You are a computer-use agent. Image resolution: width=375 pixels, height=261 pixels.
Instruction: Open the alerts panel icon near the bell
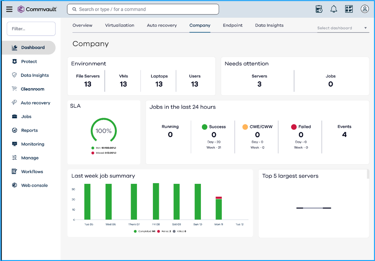[349, 9]
